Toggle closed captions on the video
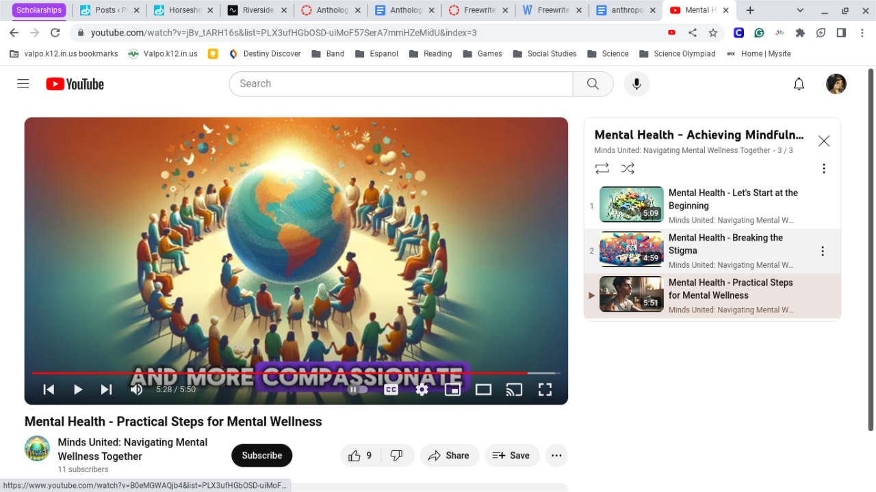This screenshot has width=876, height=492. click(x=391, y=389)
